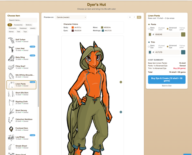The width and height of the screenshot is (192, 155).
Task: Filter items by Headwear category
Action: click(x=24, y=28)
